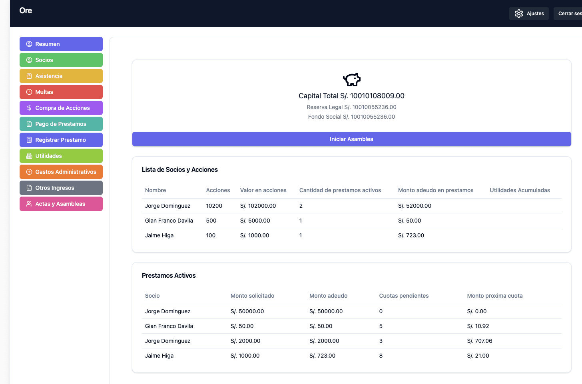Click the Resumen user-circle icon

tap(29, 44)
